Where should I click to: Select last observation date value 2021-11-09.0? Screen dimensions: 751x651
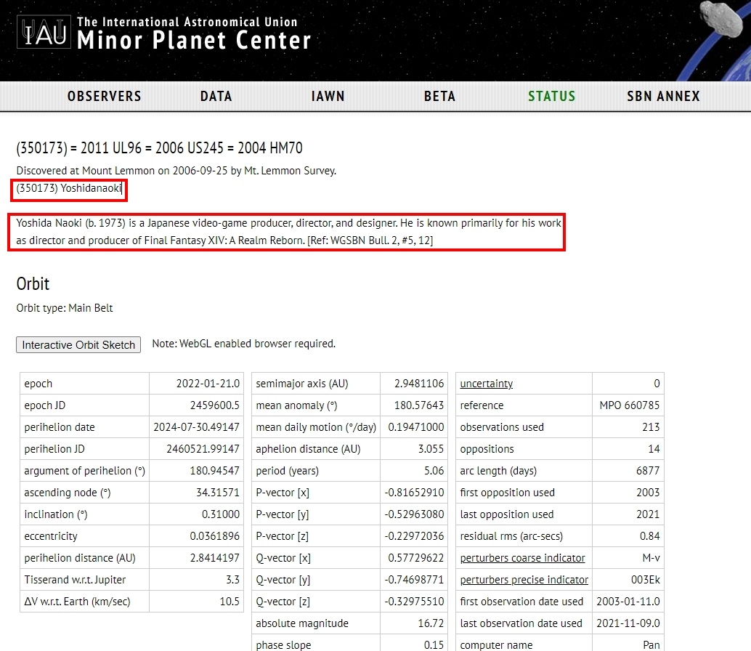click(x=628, y=623)
